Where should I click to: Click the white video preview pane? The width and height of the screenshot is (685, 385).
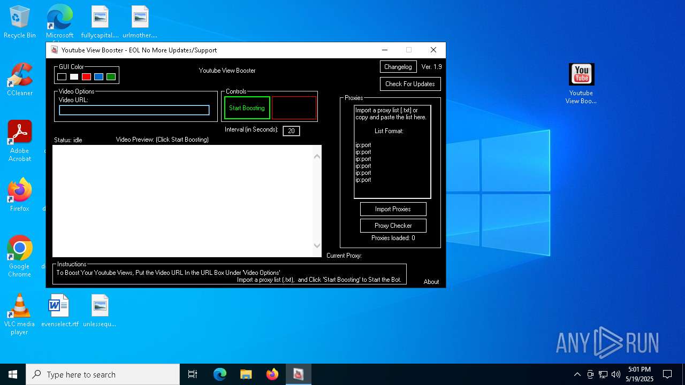[x=182, y=201]
